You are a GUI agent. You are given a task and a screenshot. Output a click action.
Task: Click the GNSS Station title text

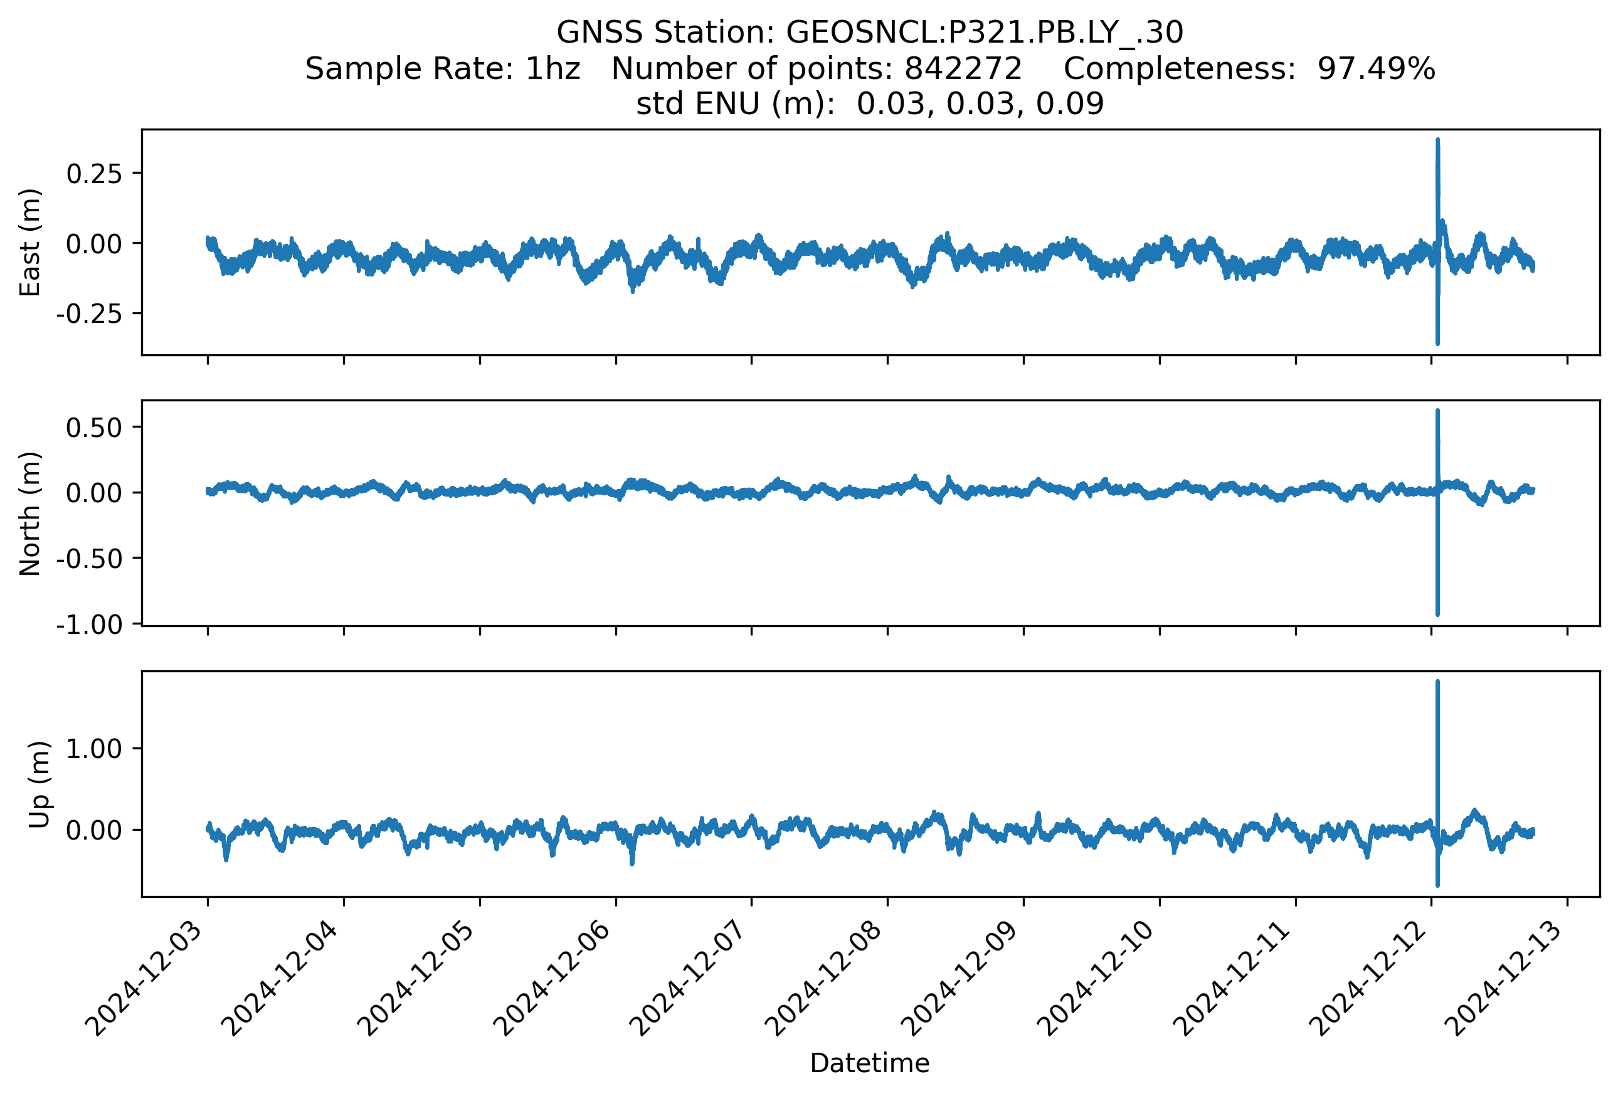(870, 32)
